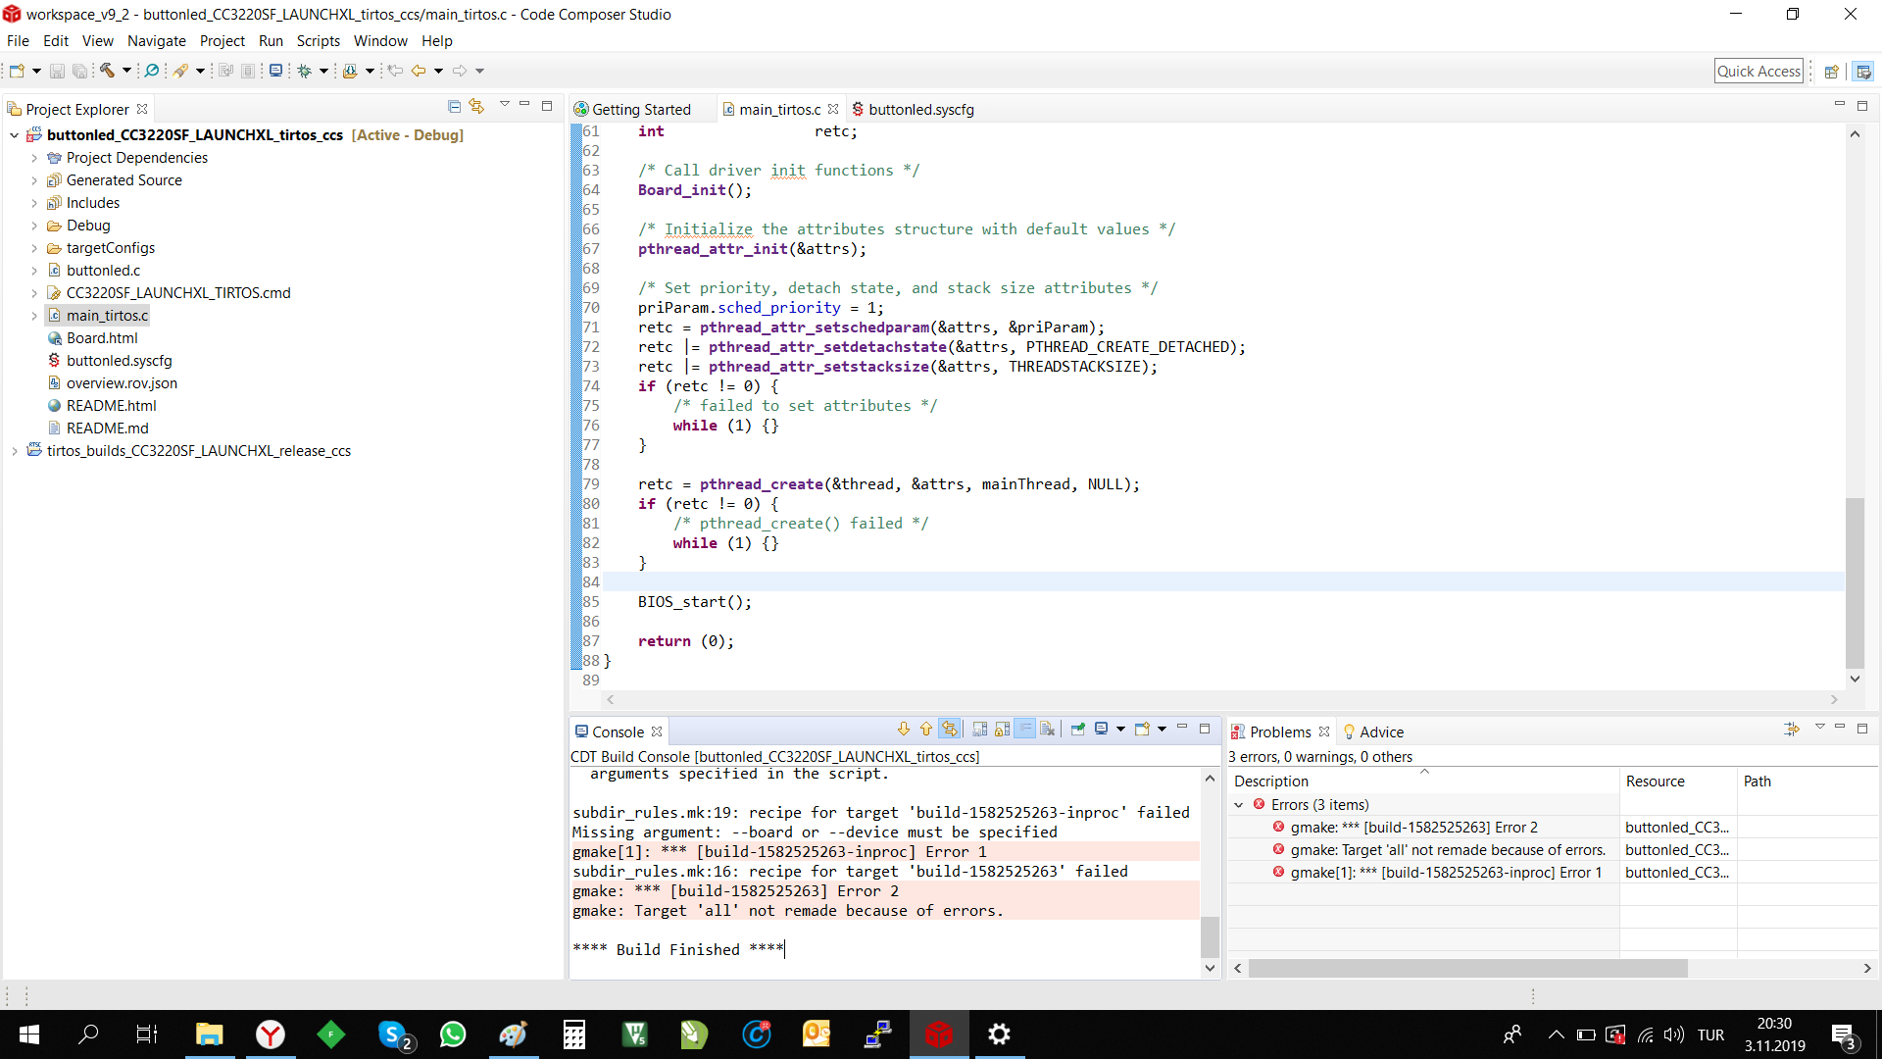
Task: Open the dropdown arrow beside the Build hammer
Action: (x=126, y=71)
